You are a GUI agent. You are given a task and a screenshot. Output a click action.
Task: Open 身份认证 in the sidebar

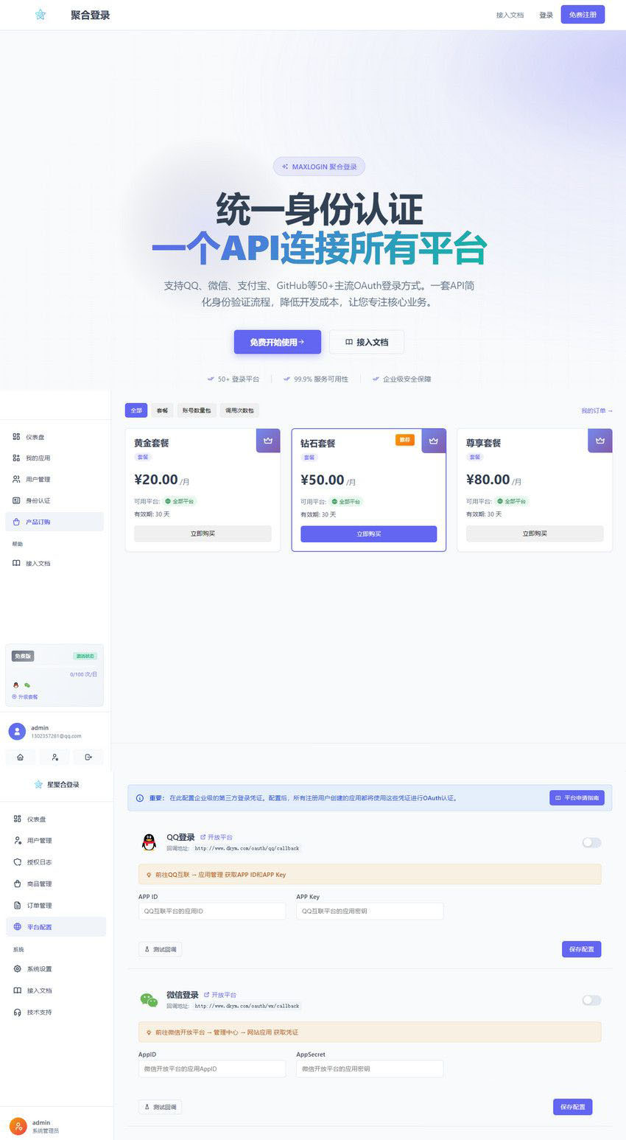pos(38,500)
